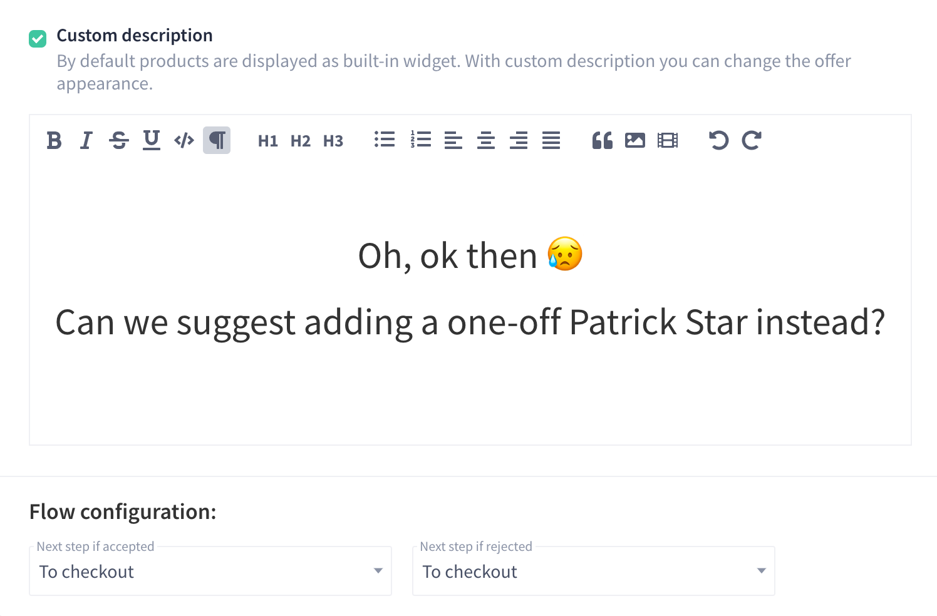Viewport: 937px width, 616px height.
Task: Align text to the left
Action: tap(453, 140)
